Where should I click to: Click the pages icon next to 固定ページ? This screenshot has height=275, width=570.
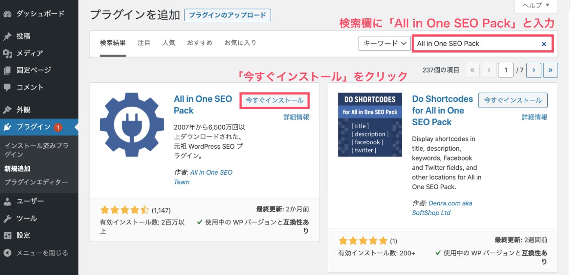7,70
